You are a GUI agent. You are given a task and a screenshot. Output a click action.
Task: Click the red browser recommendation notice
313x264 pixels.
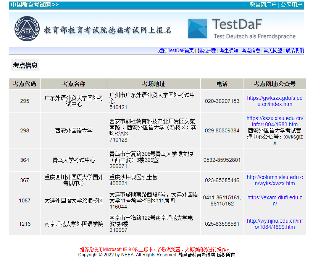[155, 249]
